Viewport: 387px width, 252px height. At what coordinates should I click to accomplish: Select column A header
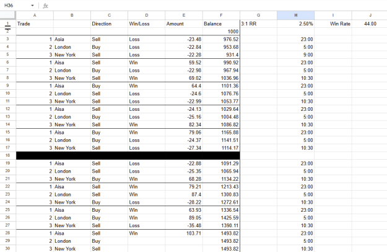tap(35, 15)
